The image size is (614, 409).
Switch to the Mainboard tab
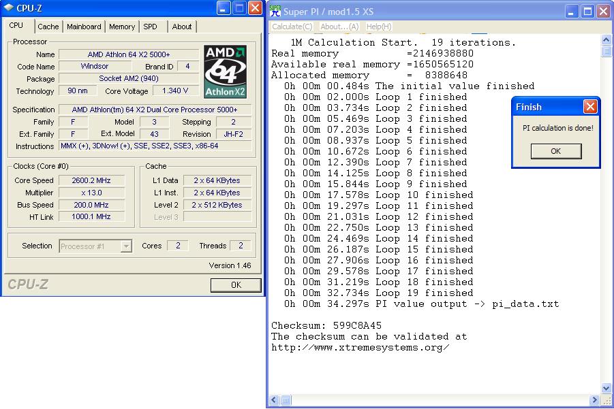pos(84,27)
